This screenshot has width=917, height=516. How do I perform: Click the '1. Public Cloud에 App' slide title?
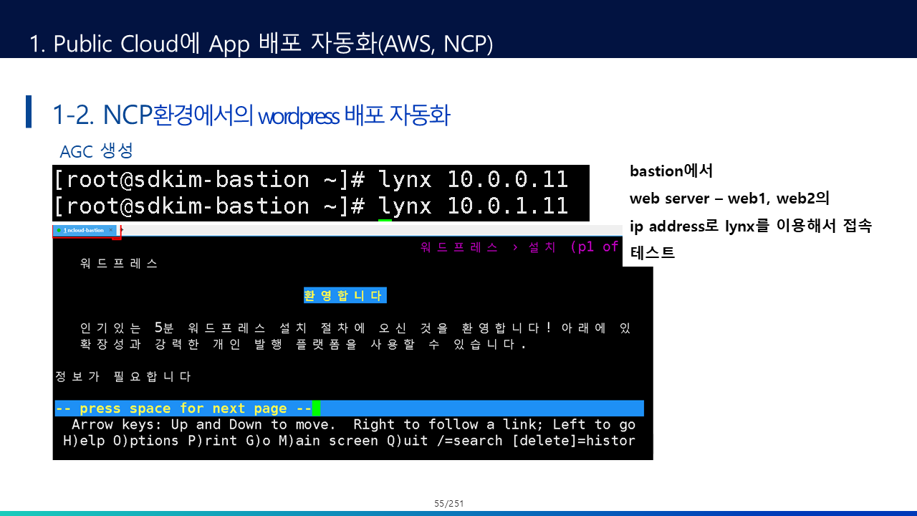[x=261, y=44]
